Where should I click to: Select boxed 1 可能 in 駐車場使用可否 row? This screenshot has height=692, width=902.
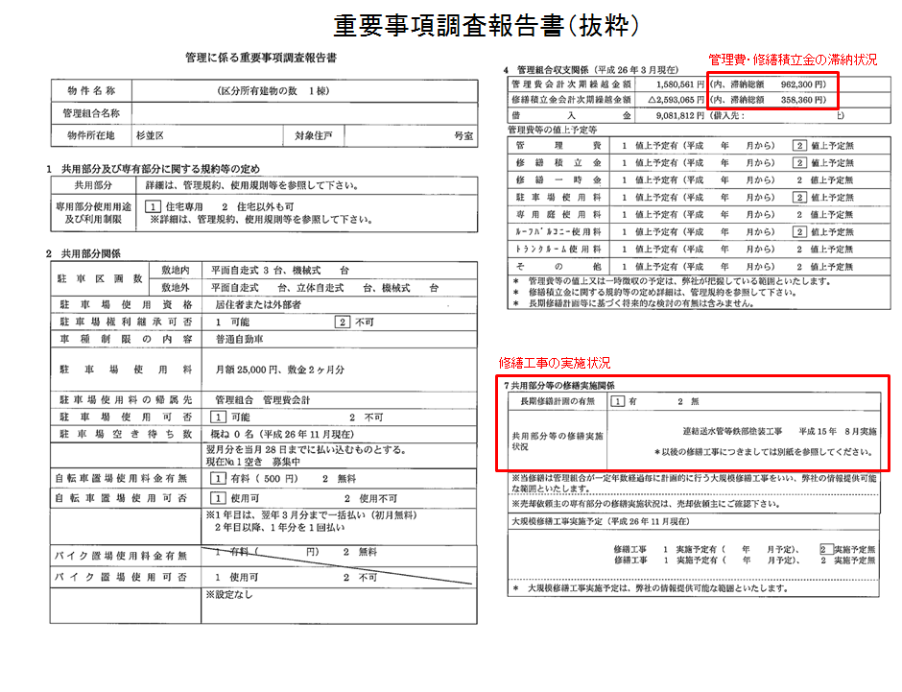pyautogui.click(x=230, y=418)
